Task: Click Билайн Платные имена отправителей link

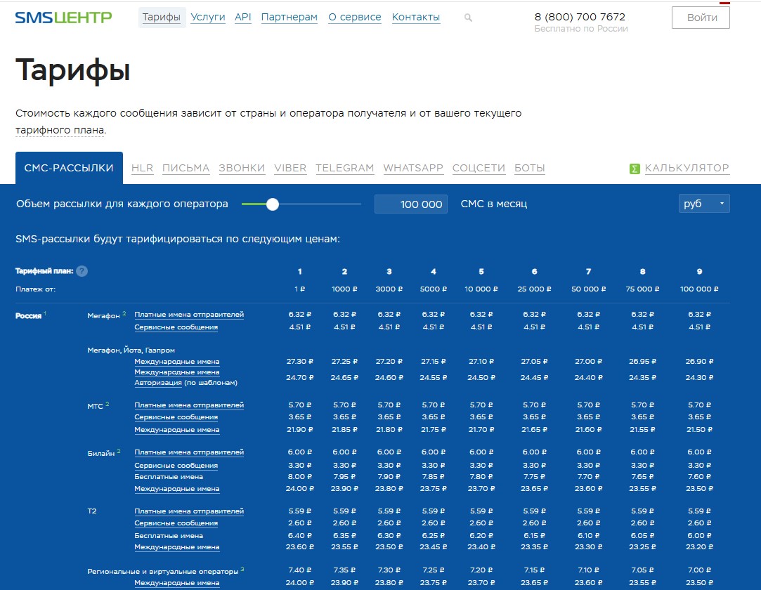Action: (189, 452)
